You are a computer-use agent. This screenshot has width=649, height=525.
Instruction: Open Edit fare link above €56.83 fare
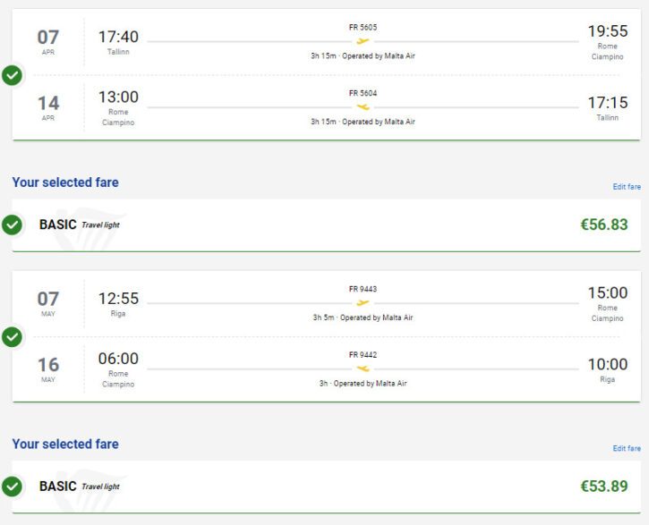(x=627, y=187)
